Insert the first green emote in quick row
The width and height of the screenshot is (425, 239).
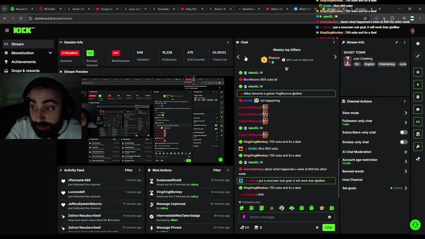(x=242, y=208)
